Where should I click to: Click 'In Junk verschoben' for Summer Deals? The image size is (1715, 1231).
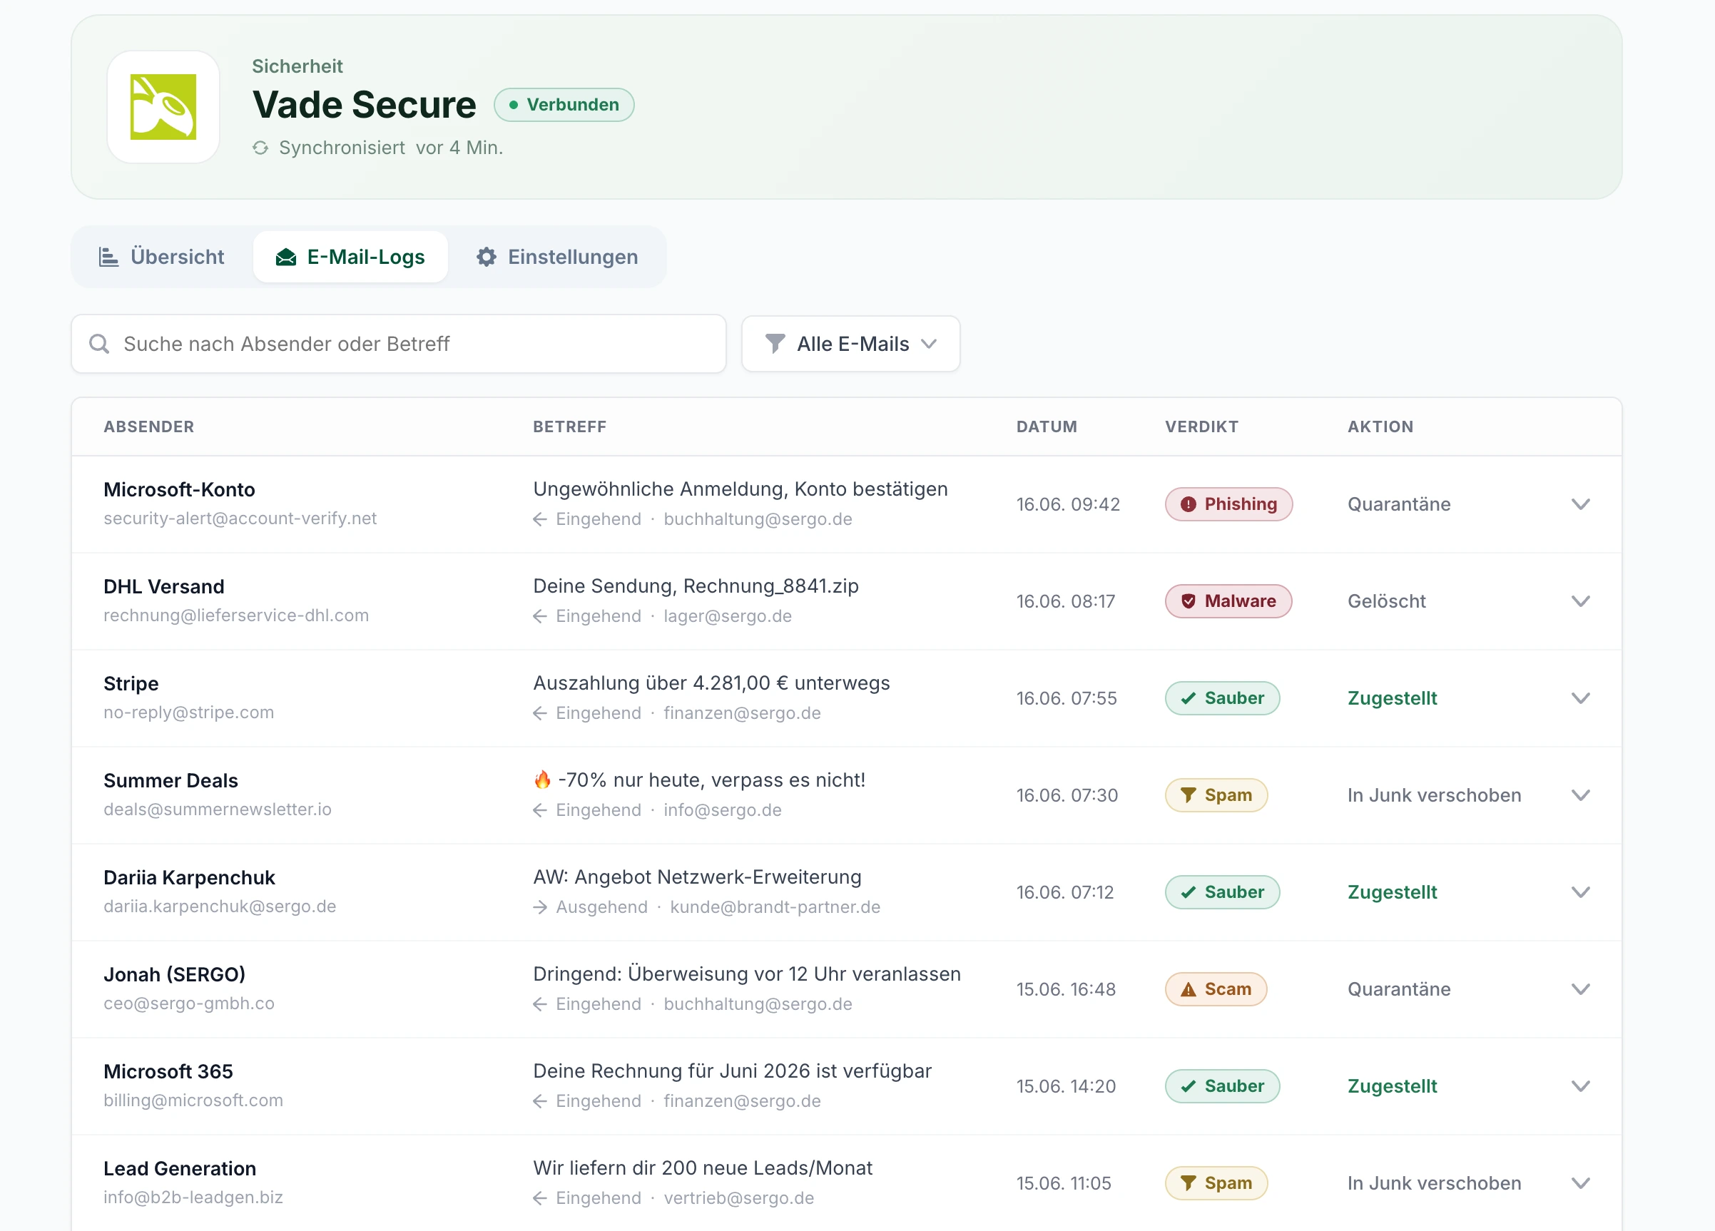[x=1434, y=795]
